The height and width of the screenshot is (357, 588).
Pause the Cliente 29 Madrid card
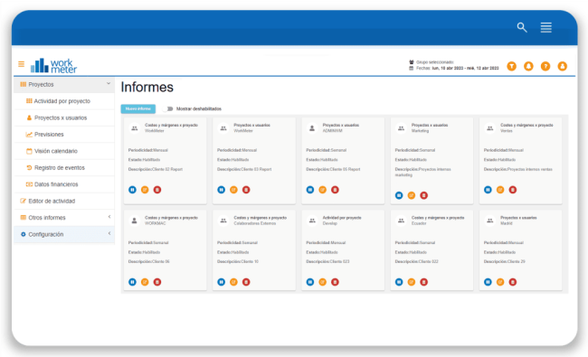point(488,282)
